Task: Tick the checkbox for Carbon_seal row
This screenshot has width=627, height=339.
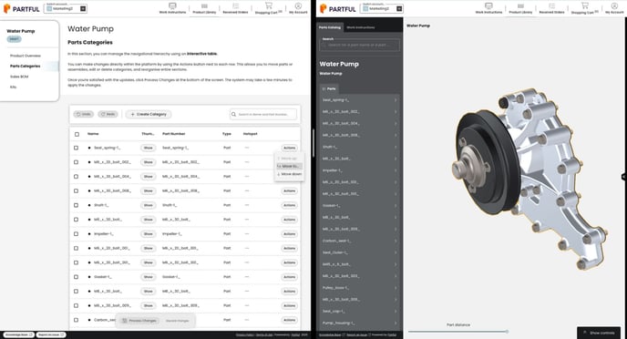Action: (76, 320)
